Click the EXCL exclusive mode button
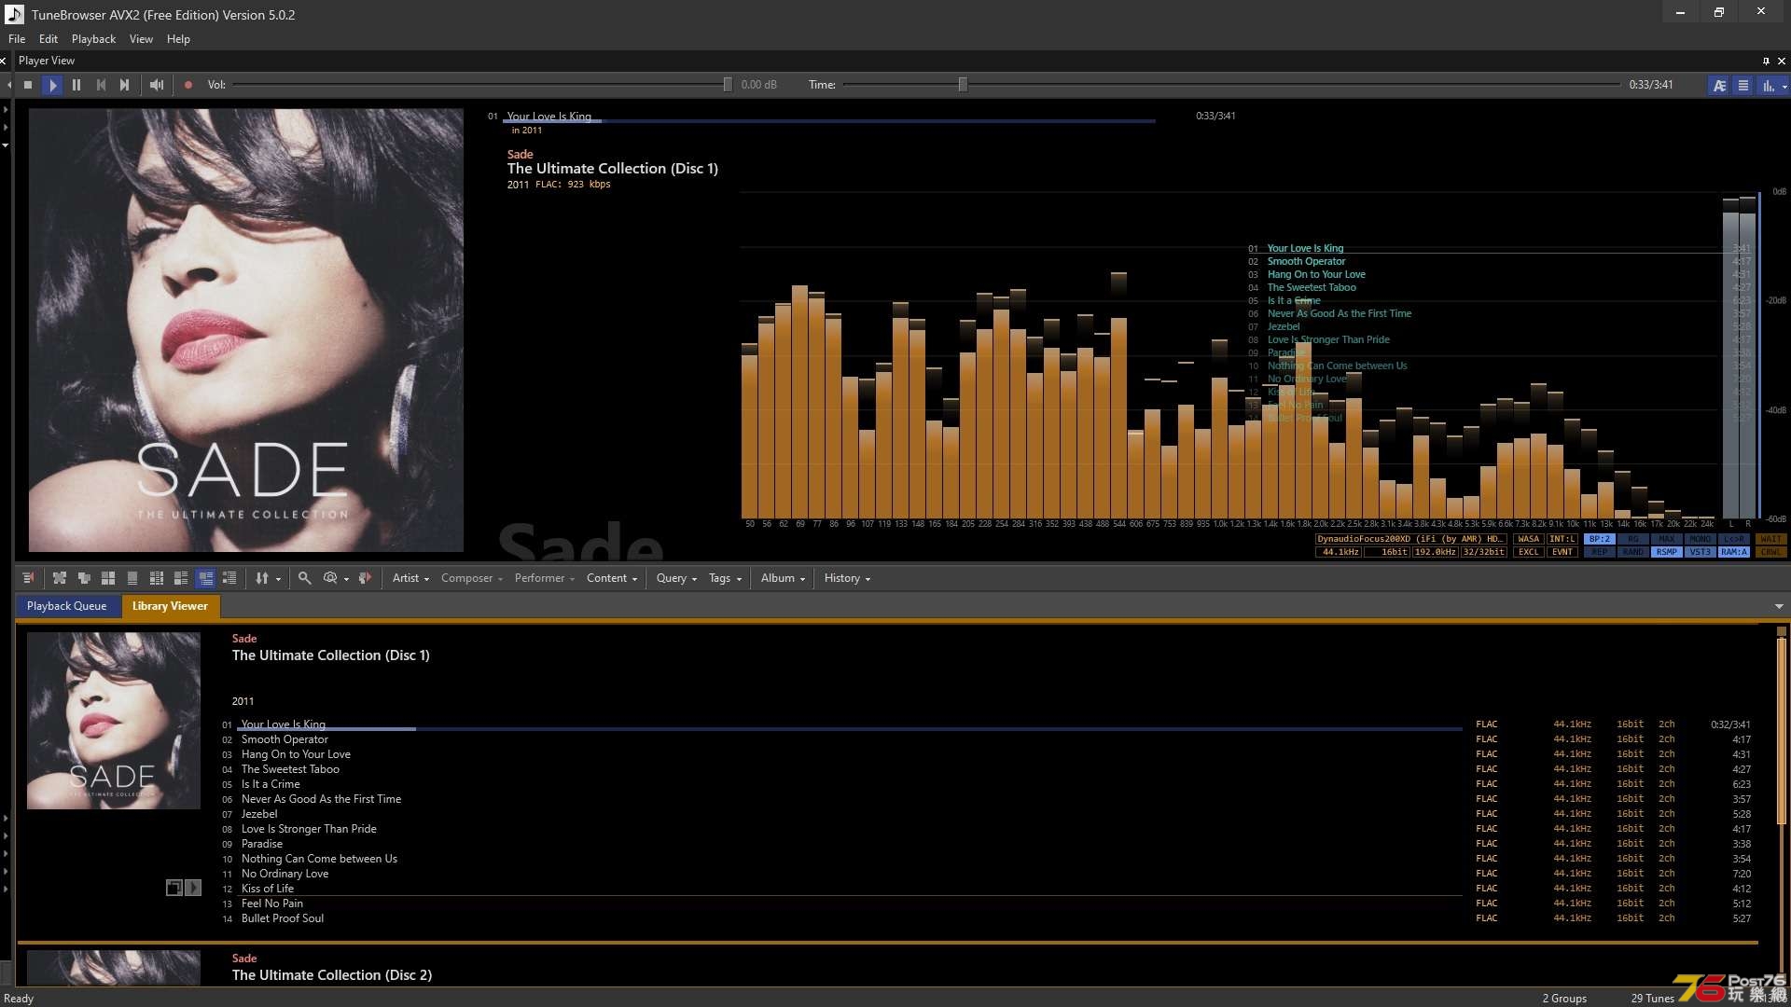The width and height of the screenshot is (1791, 1007). 1529,552
